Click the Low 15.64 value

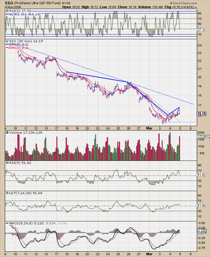click(108, 7)
